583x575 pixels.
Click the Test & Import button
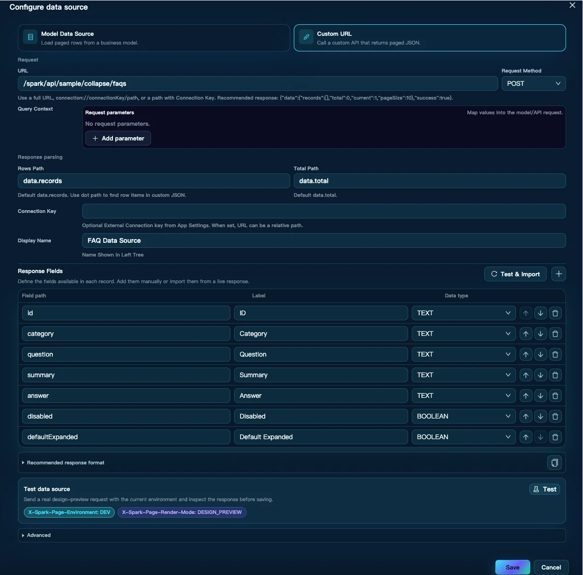(515, 274)
